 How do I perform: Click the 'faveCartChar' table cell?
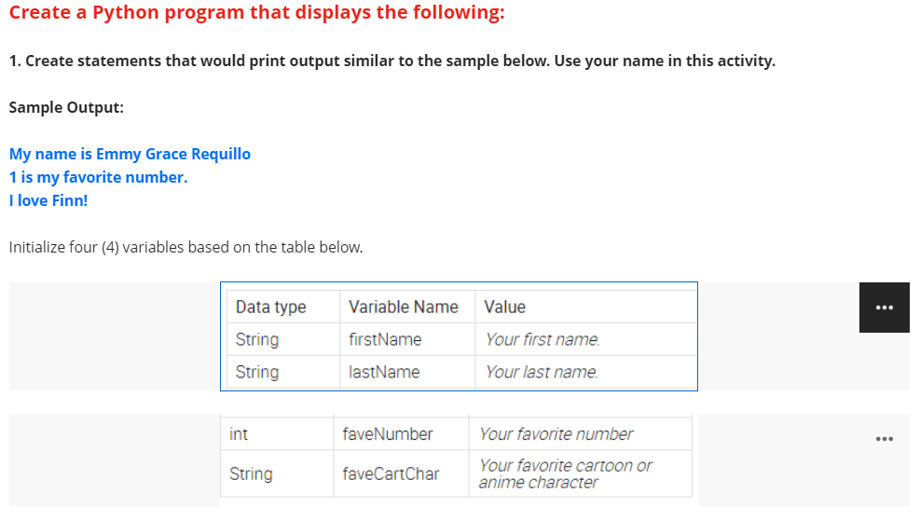[402, 473]
